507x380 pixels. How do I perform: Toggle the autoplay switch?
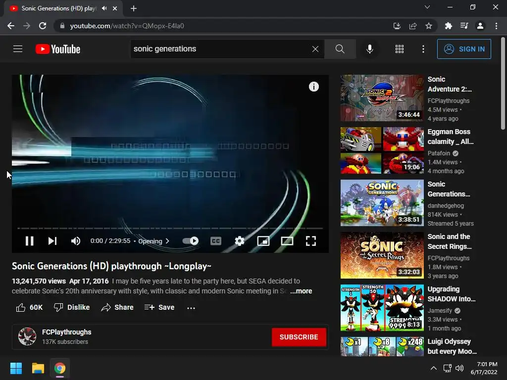pos(191,241)
